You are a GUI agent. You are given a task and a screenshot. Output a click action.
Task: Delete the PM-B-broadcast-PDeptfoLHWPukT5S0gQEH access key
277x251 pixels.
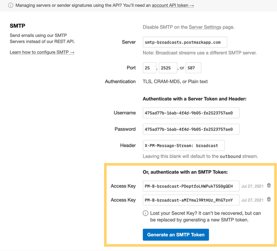[x=269, y=186]
